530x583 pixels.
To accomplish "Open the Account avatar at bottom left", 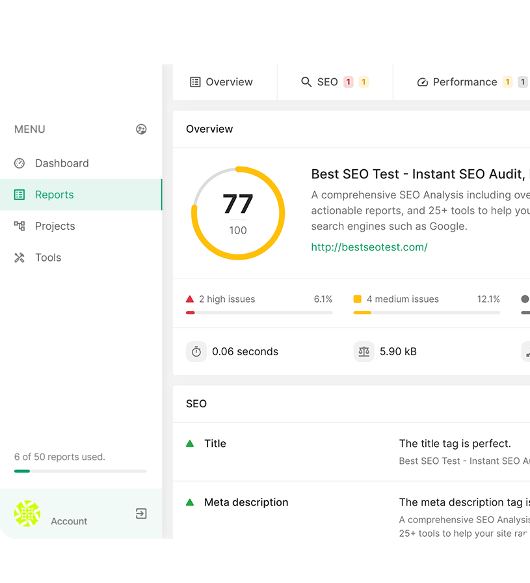I will (27, 513).
